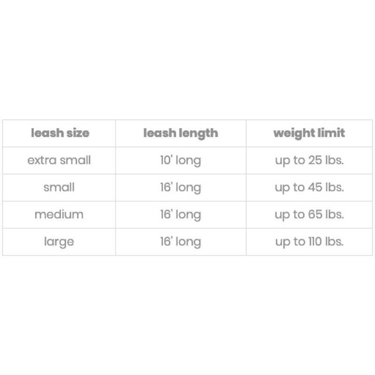
Task: Select the 'medium' leash size cell
Action: [x=59, y=215]
